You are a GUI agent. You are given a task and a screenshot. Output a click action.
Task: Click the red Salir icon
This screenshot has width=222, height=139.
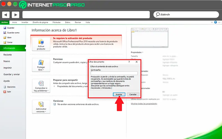click(5, 92)
